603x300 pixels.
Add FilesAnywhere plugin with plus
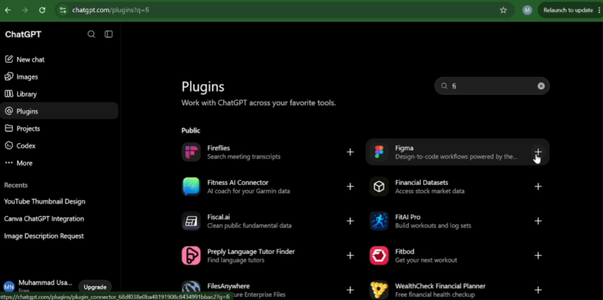tap(350, 290)
